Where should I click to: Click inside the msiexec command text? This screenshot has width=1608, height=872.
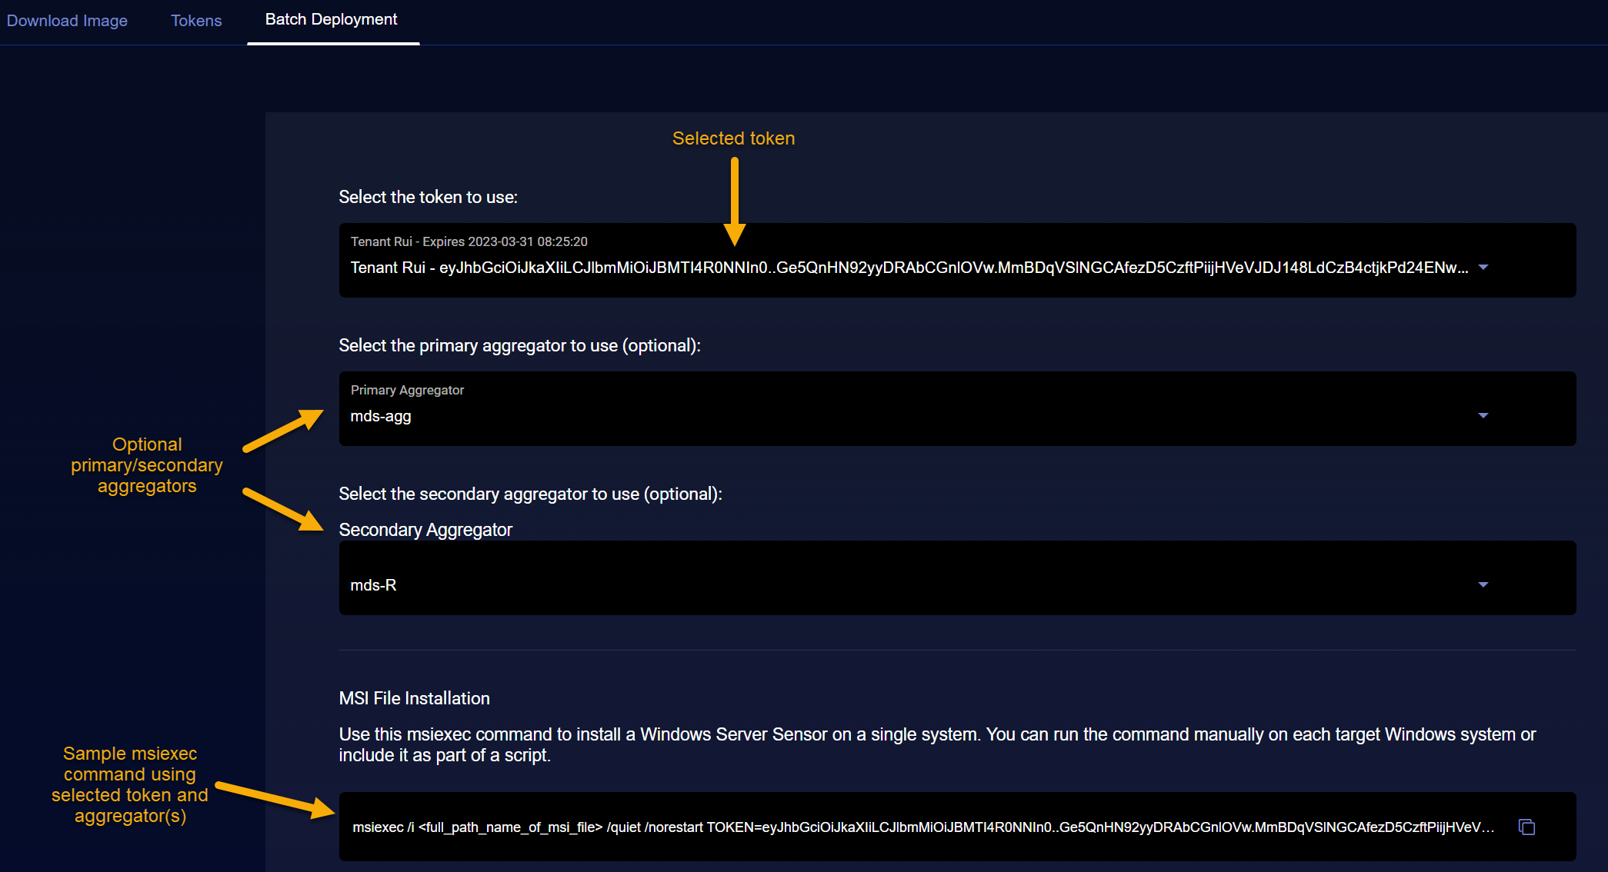[922, 827]
